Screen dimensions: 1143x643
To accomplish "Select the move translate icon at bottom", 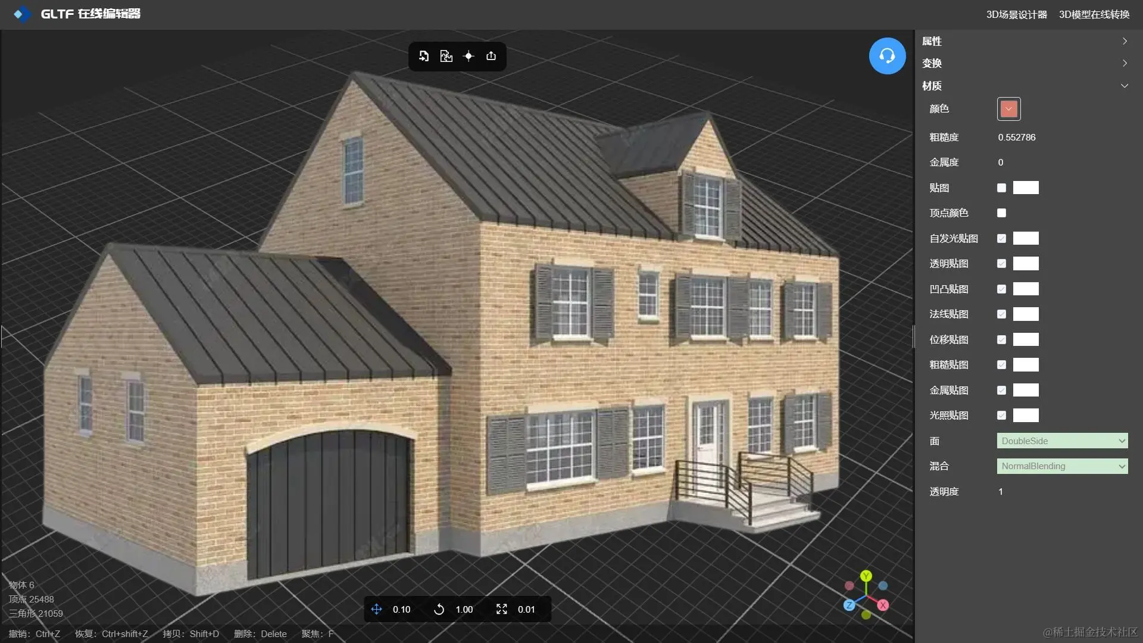I will click(376, 609).
